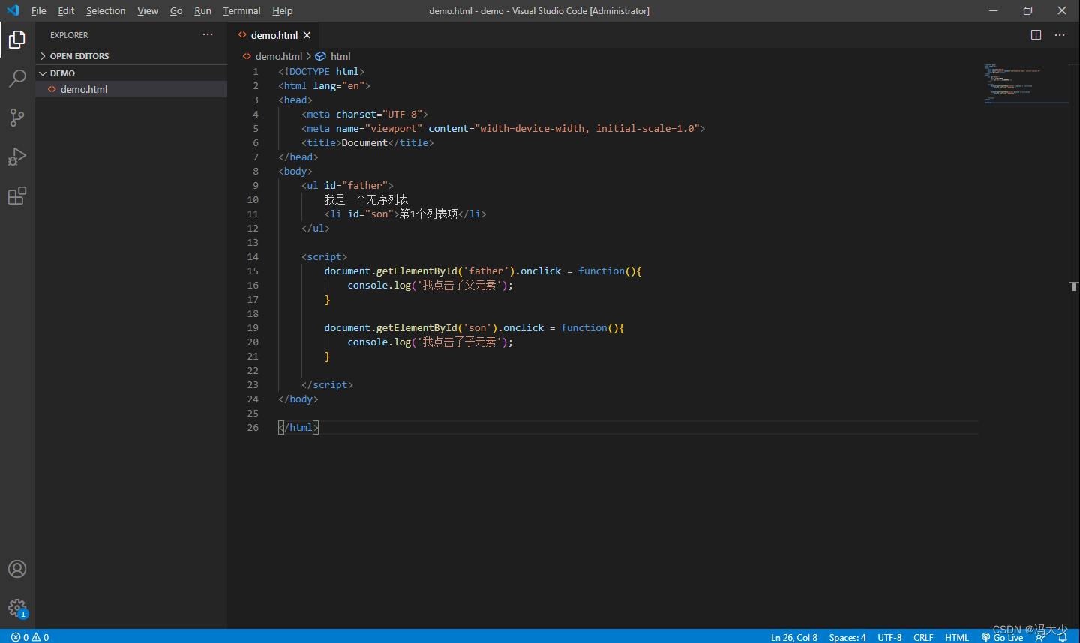Click 我是一个无序列表 text on line 10
Viewport: 1080px width, 643px height.
[x=367, y=199]
